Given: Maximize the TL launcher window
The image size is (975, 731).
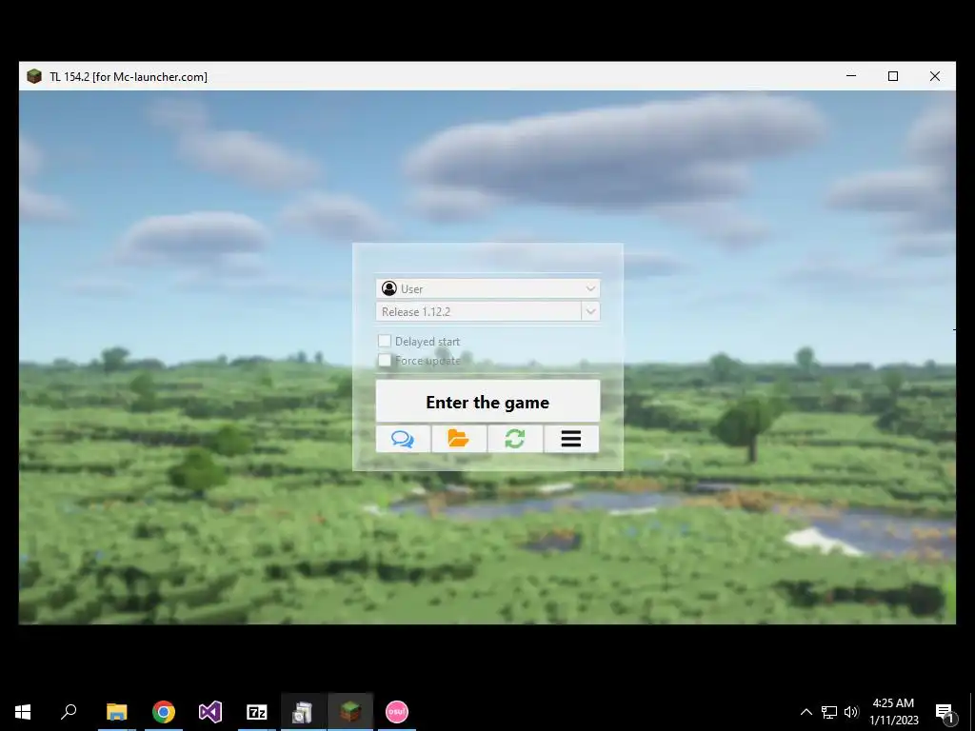Looking at the screenshot, I should (893, 76).
